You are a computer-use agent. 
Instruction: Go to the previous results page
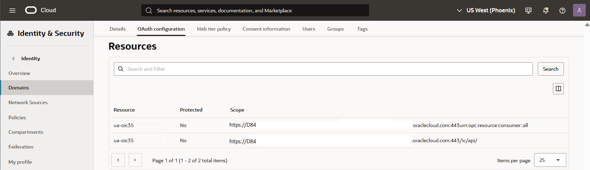pyautogui.click(x=118, y=160)
